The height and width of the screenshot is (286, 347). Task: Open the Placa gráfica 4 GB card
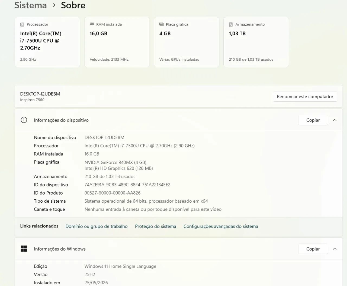click(187, 42)
